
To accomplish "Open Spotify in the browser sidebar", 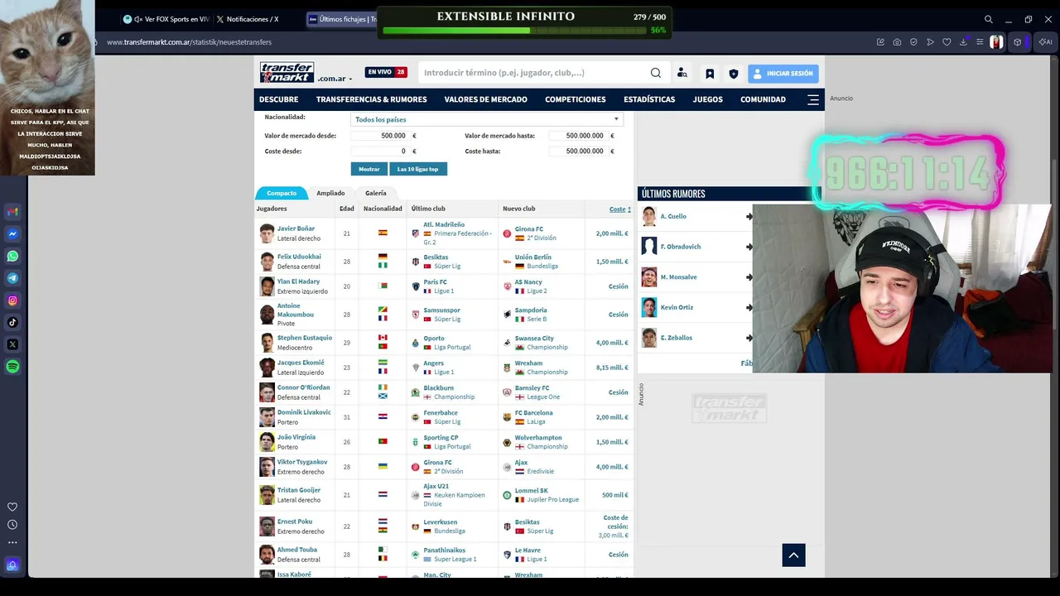I will [12, 367].
